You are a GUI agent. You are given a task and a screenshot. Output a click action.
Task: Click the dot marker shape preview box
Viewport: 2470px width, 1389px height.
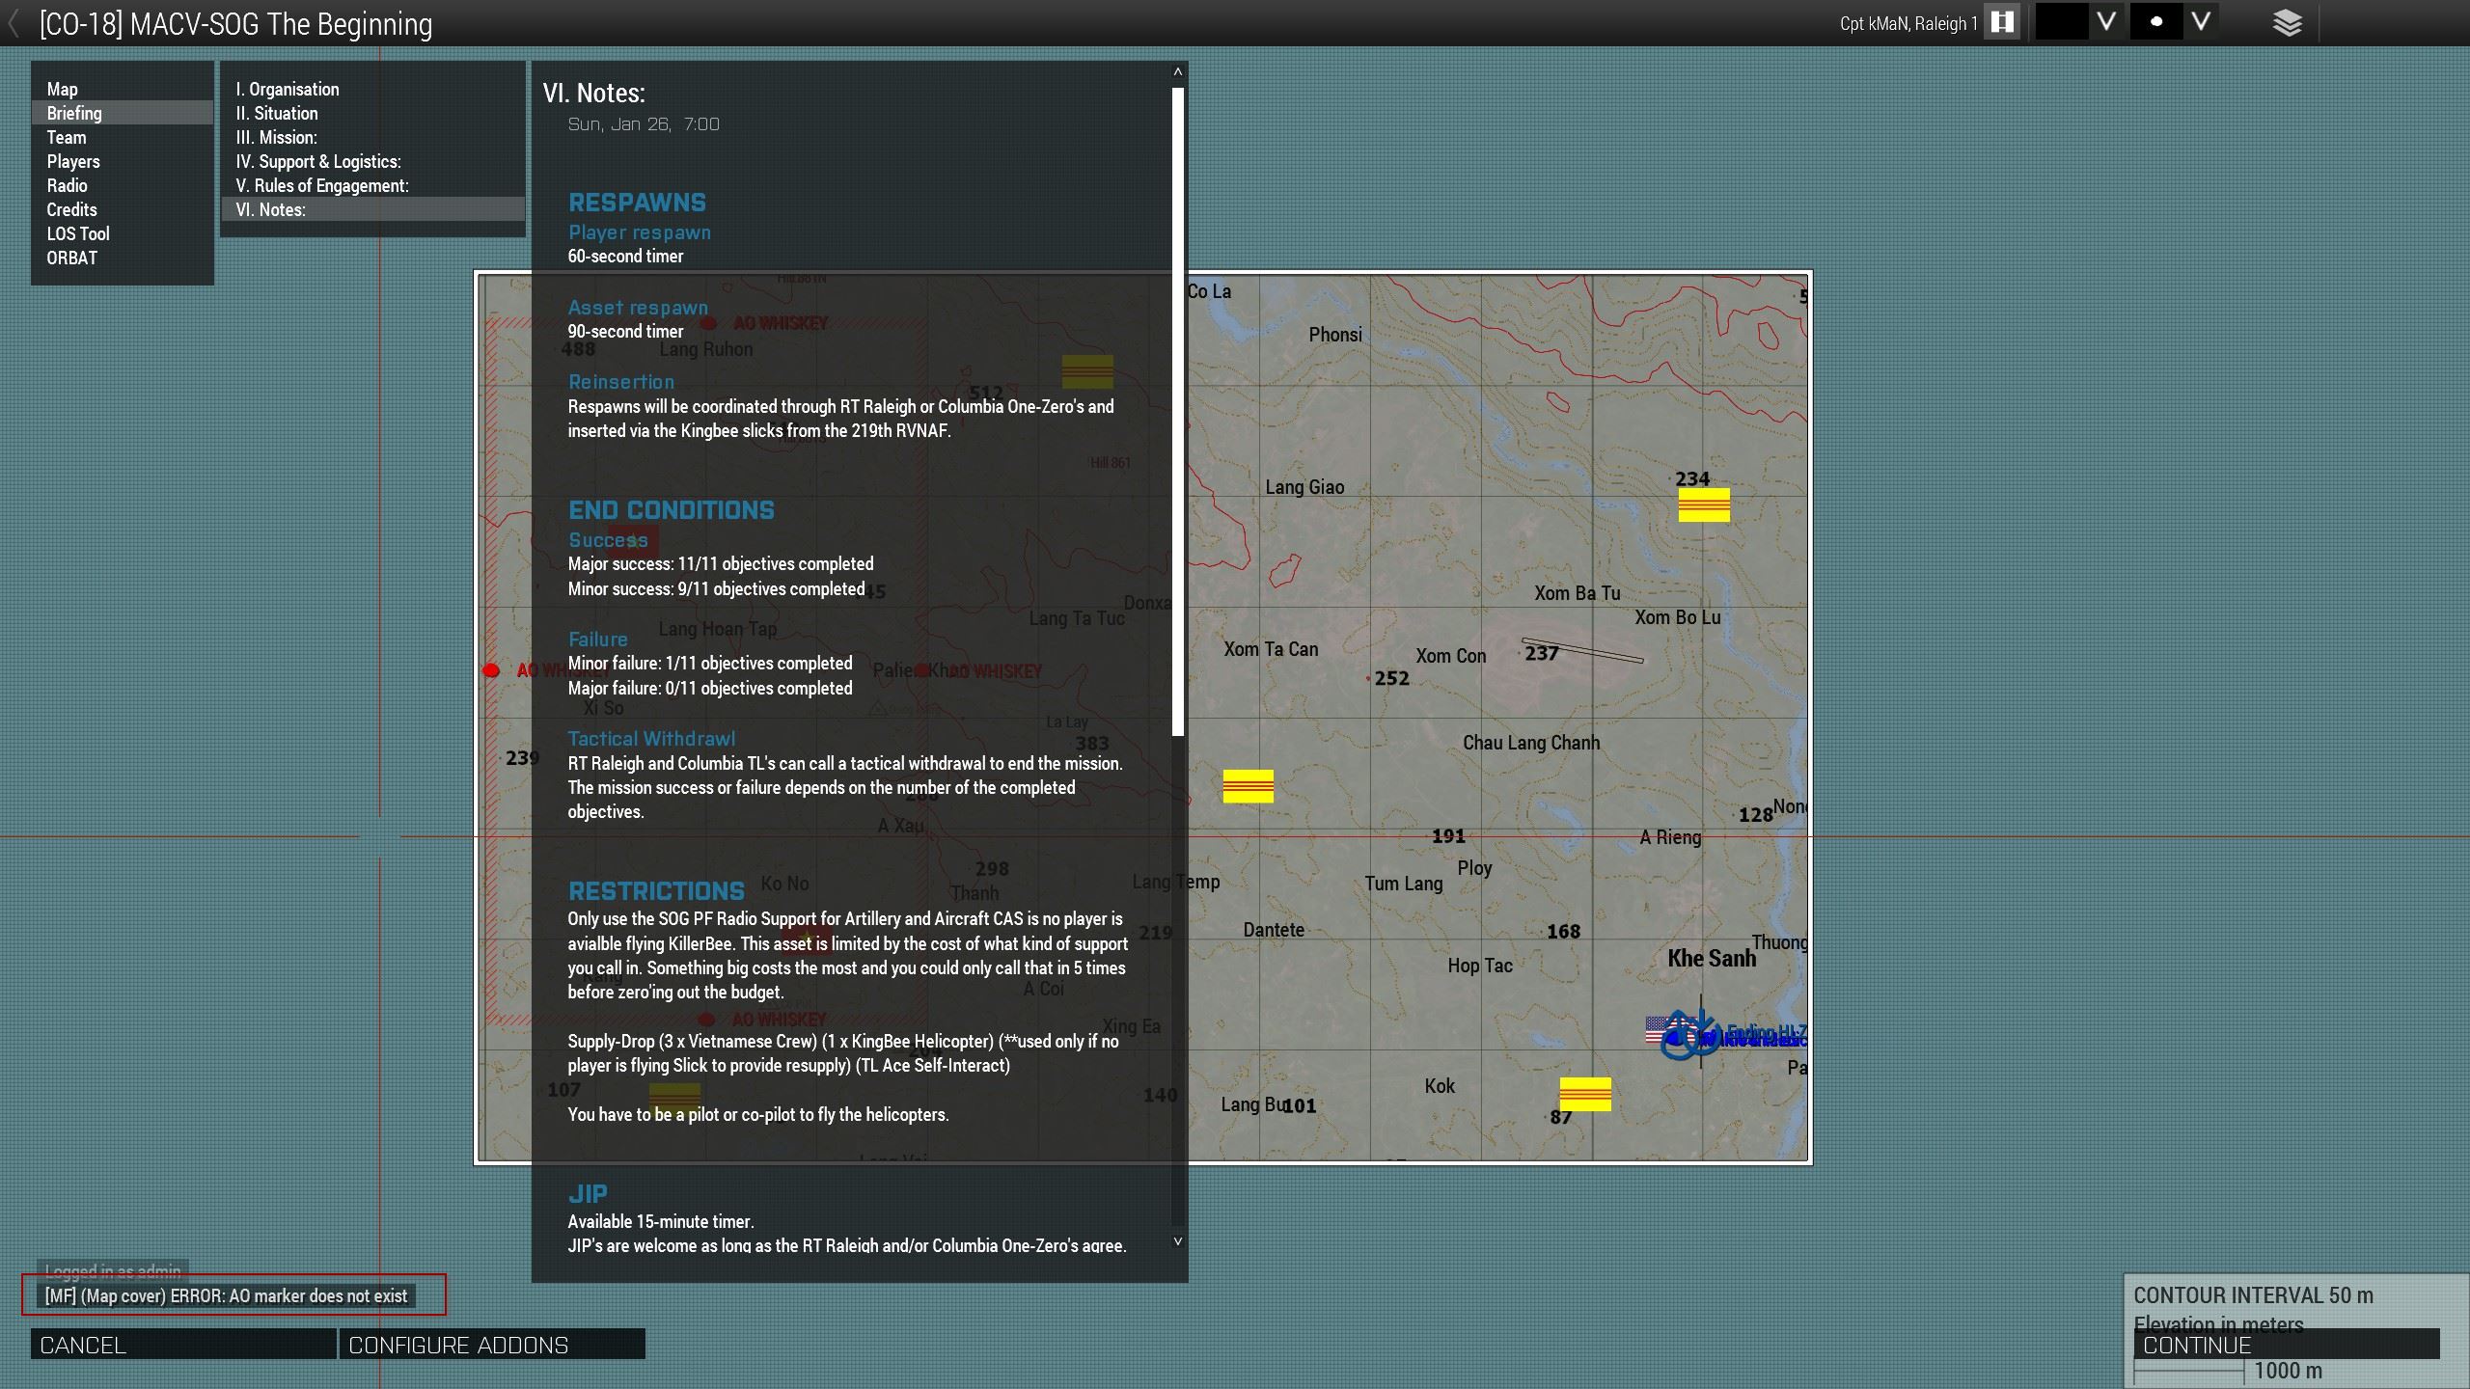click(2155, 22)
